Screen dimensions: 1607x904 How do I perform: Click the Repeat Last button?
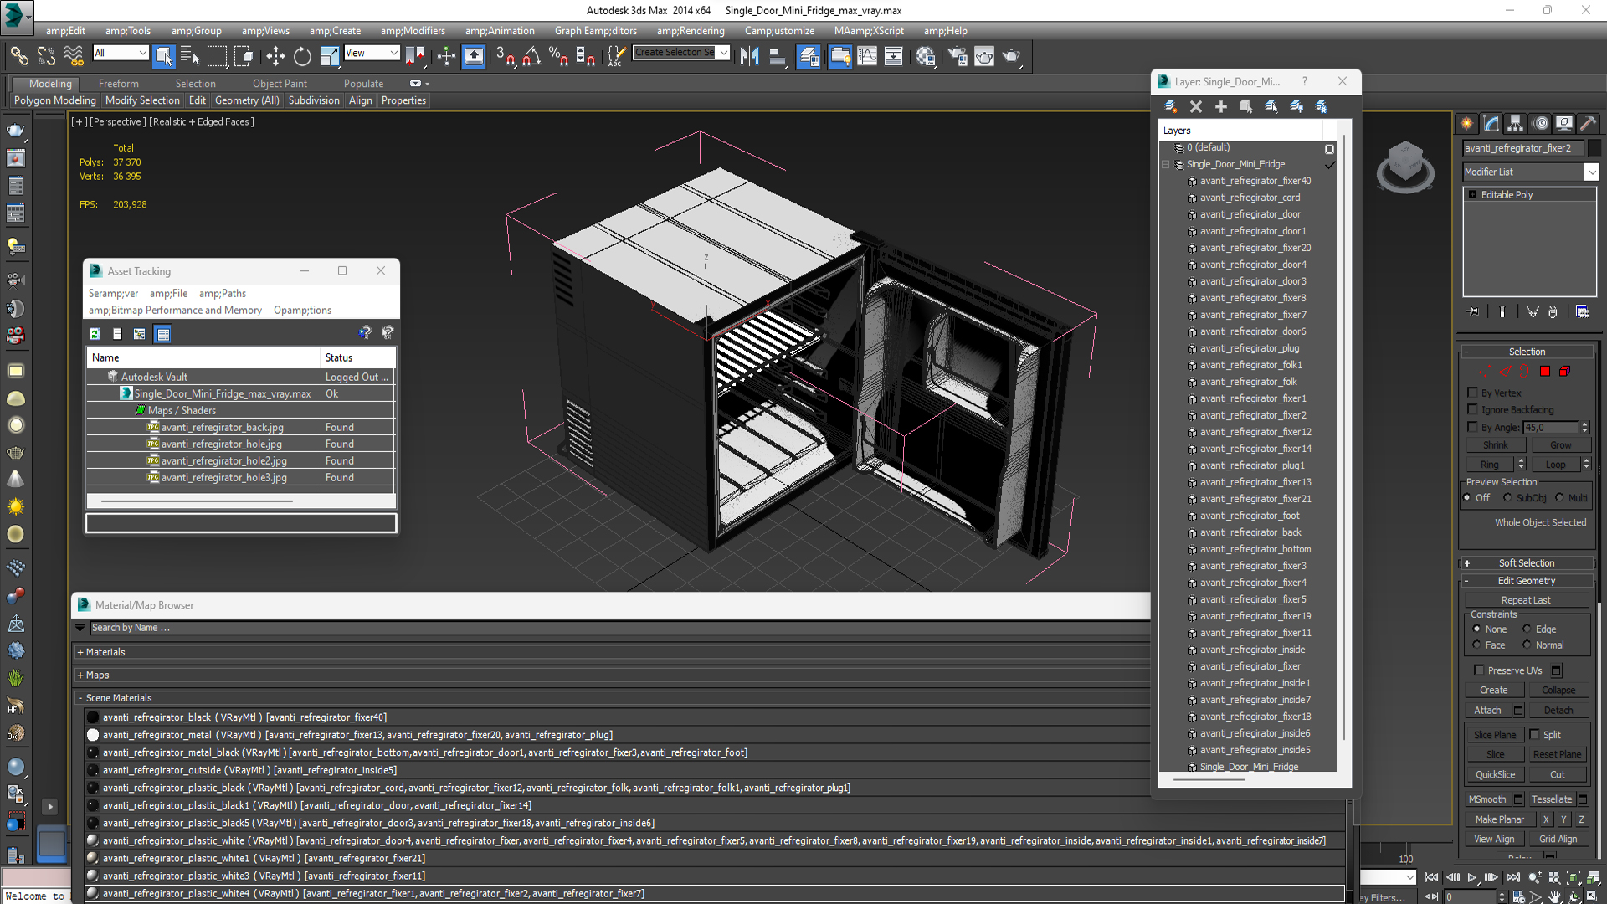pos(1526,600)
